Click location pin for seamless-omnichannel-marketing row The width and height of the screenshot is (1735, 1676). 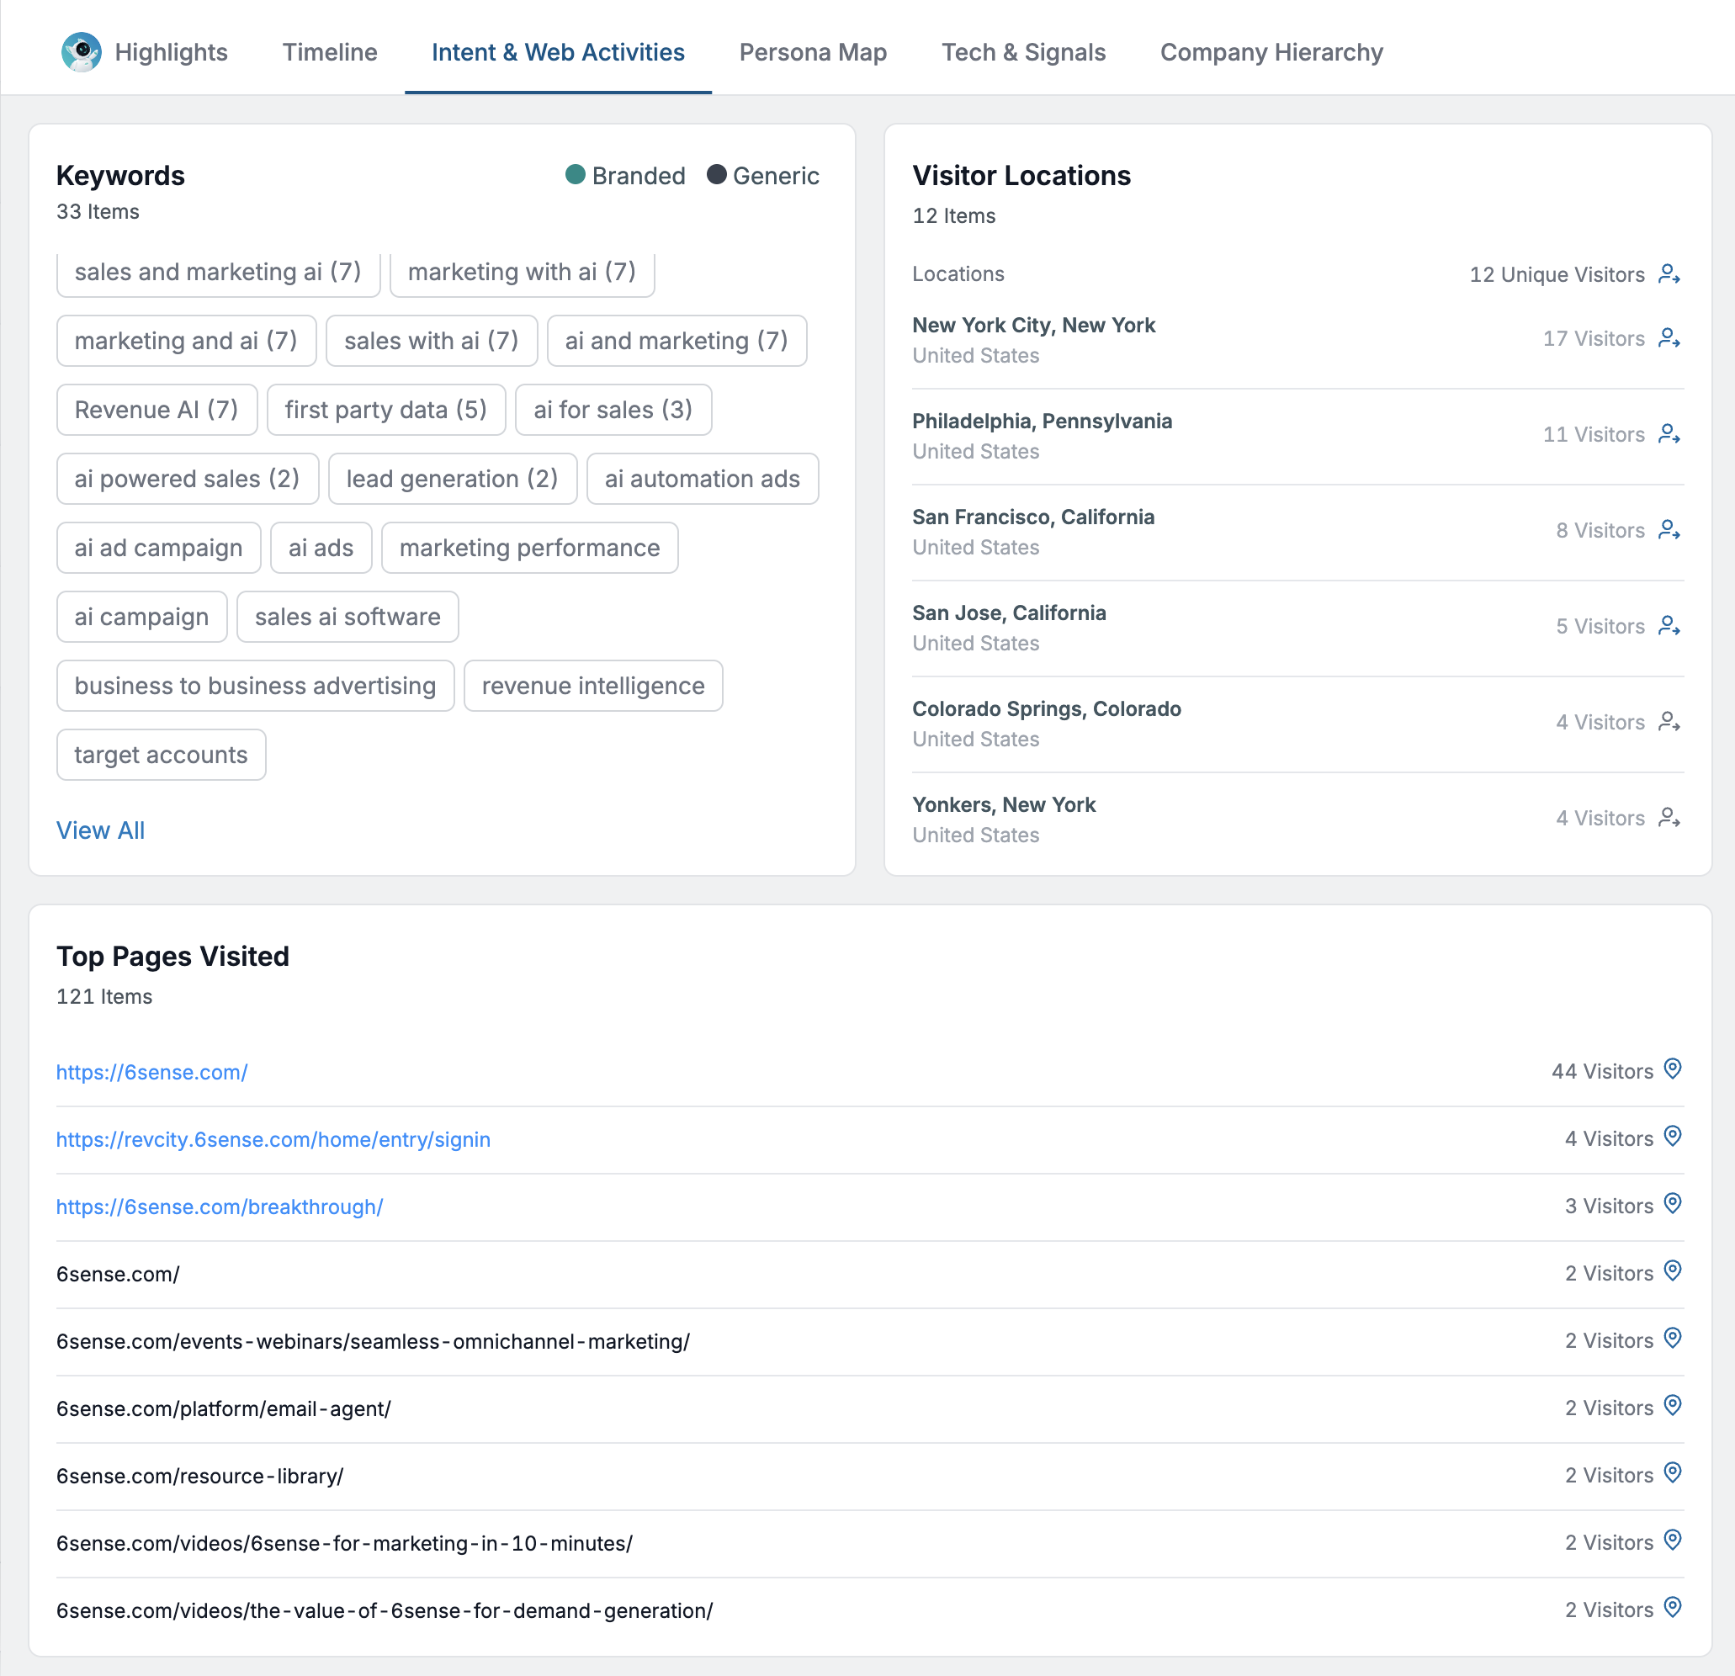(x=1672, y=1339)
